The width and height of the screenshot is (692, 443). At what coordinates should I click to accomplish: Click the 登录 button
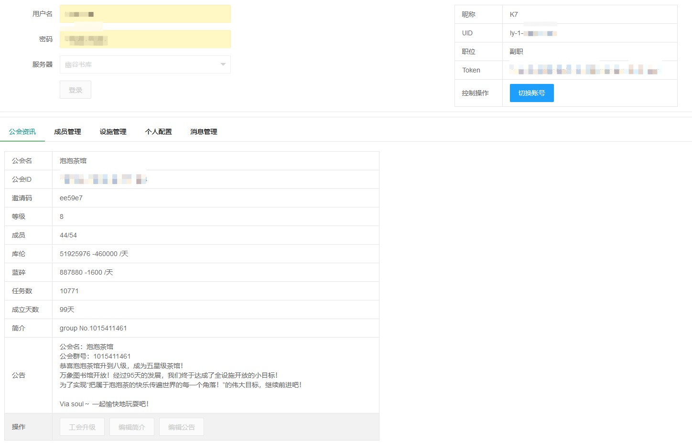pyautogui.click(x=76, y=90)
